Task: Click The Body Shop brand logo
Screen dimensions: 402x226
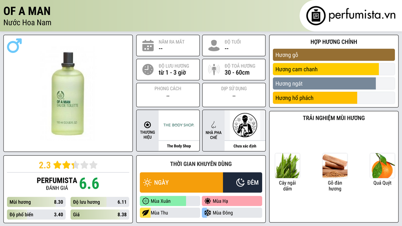Action: click(x=179, y=125)
